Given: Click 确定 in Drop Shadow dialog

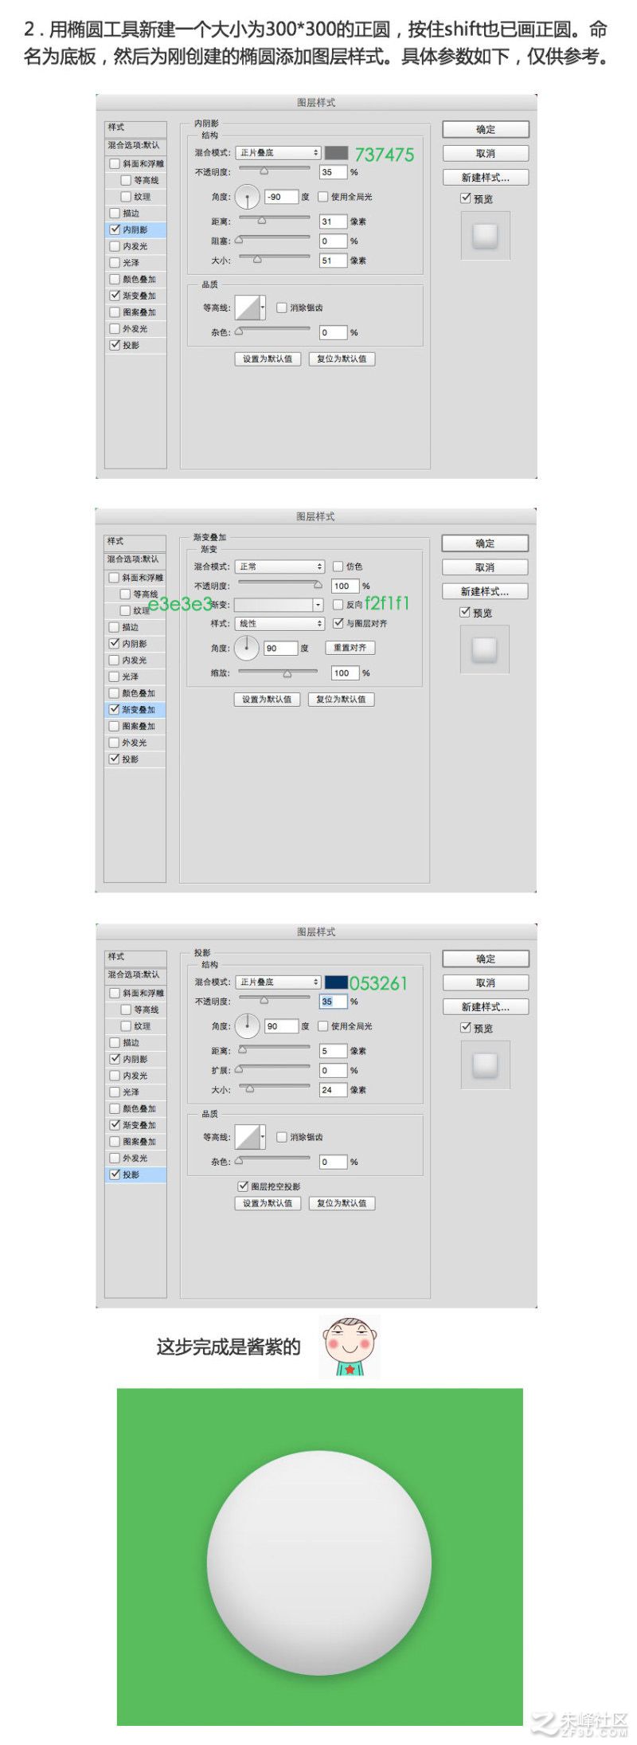Looking at the screenshot, I should [x=486, y=959].
